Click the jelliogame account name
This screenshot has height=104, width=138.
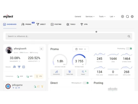[17, 85]
